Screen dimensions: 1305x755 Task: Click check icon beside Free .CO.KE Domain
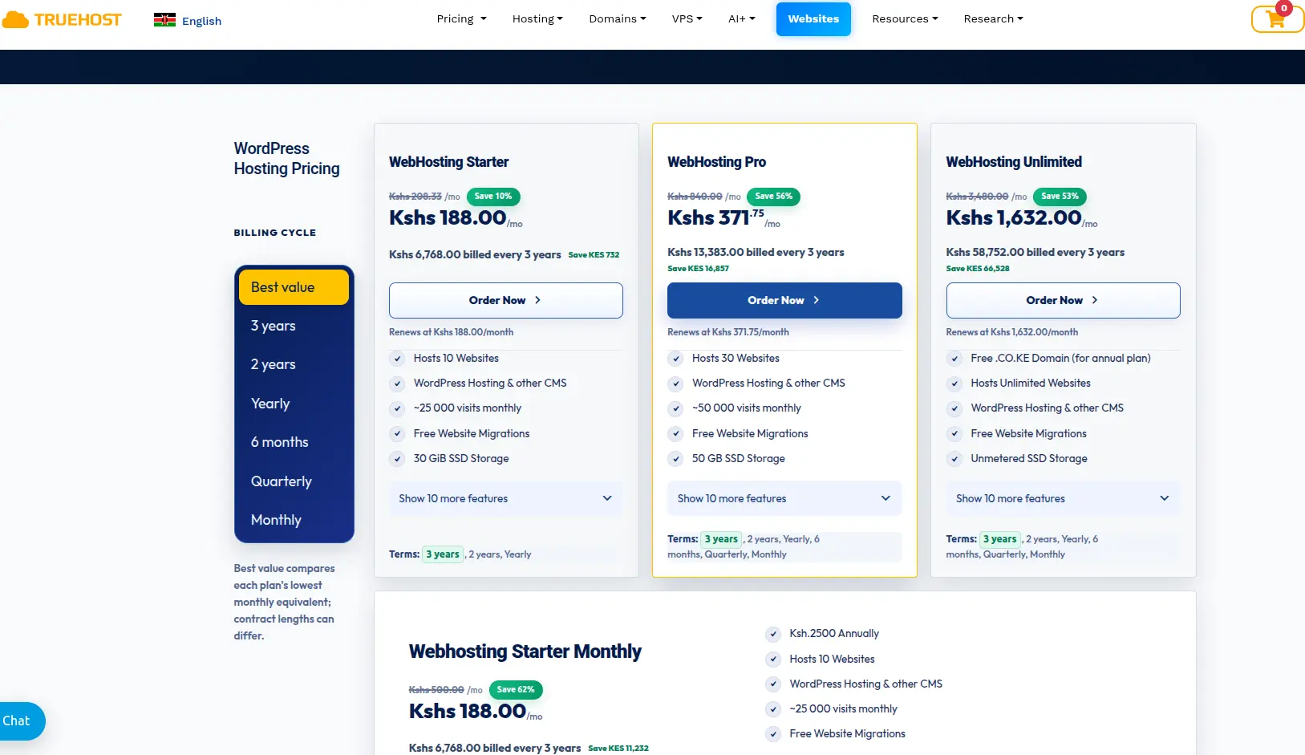(x=954, y=359)
